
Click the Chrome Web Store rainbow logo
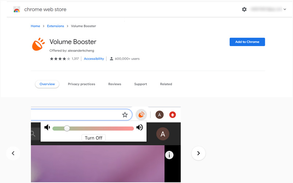(17, 10)
